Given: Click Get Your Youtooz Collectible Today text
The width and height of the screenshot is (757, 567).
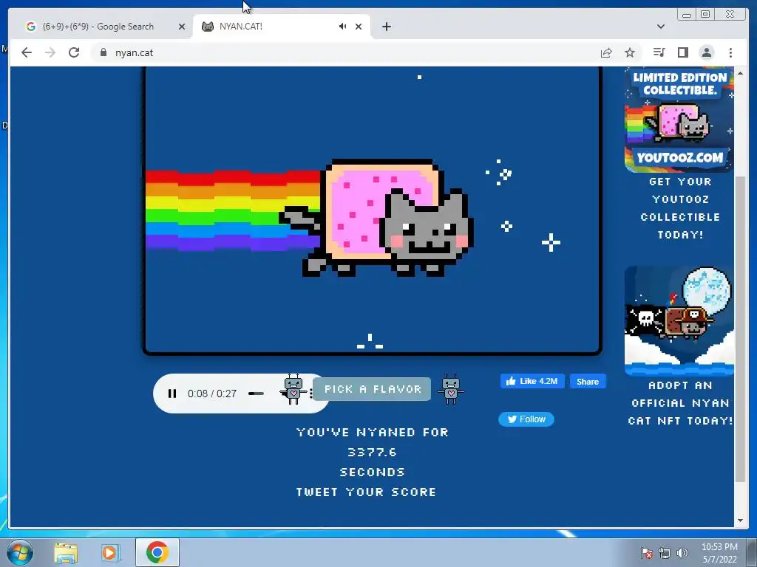Looking at the screenshot, I should pyautogui.click(x=680, y=208).
